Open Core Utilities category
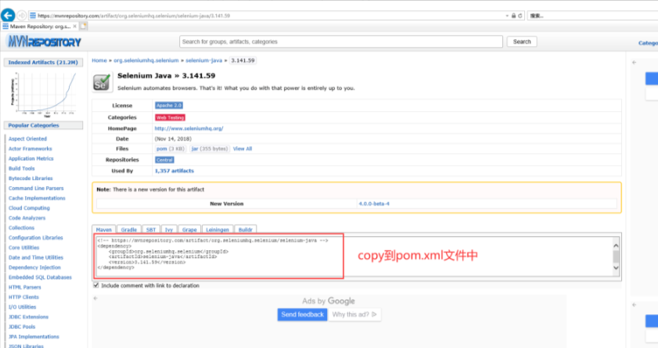This screenshot has height=348, width=658. click(x=24, y=248)
